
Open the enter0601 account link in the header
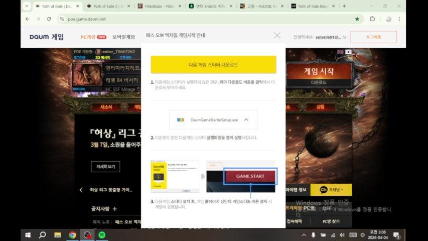(328, 37)
